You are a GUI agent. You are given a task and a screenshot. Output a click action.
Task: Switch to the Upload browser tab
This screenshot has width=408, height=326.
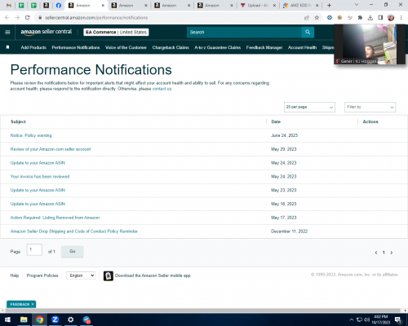point(259,6)
